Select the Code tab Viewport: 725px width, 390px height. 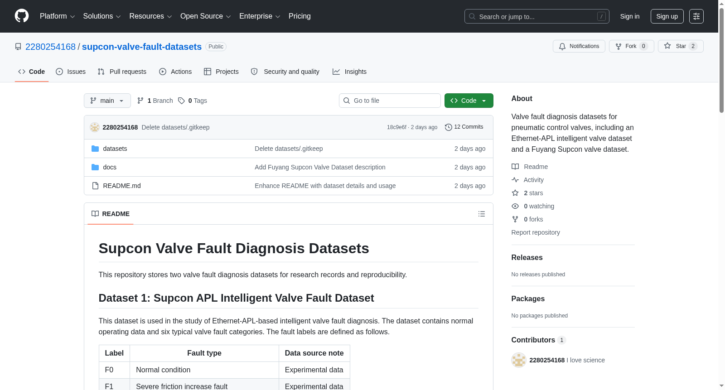[x=32, y=72]
